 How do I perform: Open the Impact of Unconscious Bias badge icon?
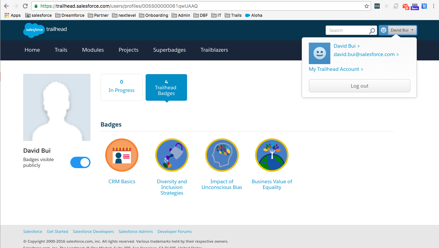tap(222, 155)
